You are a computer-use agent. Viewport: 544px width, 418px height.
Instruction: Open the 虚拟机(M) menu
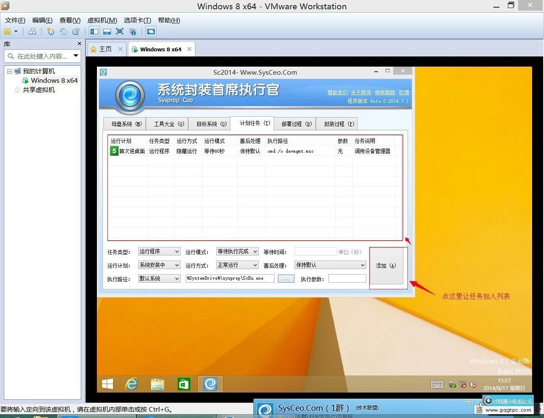tap(102, 20)
